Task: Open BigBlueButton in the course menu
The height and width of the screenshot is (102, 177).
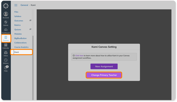Action: (20, 38)
